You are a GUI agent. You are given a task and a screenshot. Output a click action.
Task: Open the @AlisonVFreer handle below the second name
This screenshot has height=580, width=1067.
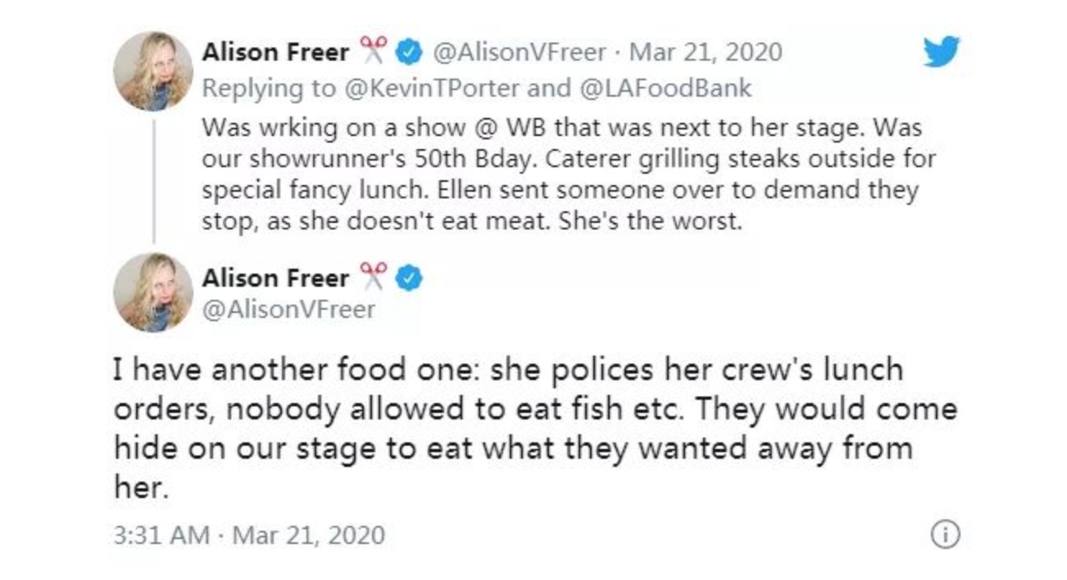pyautogui.click(x=288, y=310)
